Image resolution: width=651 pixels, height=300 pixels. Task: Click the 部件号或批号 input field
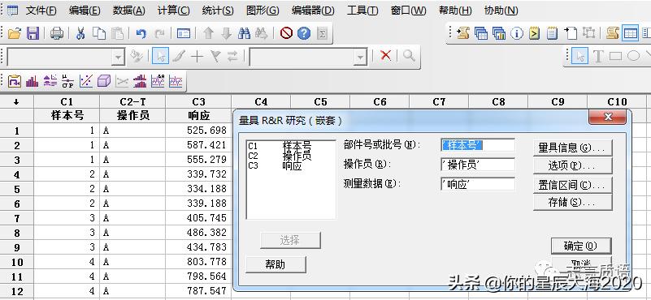[477, 145]
